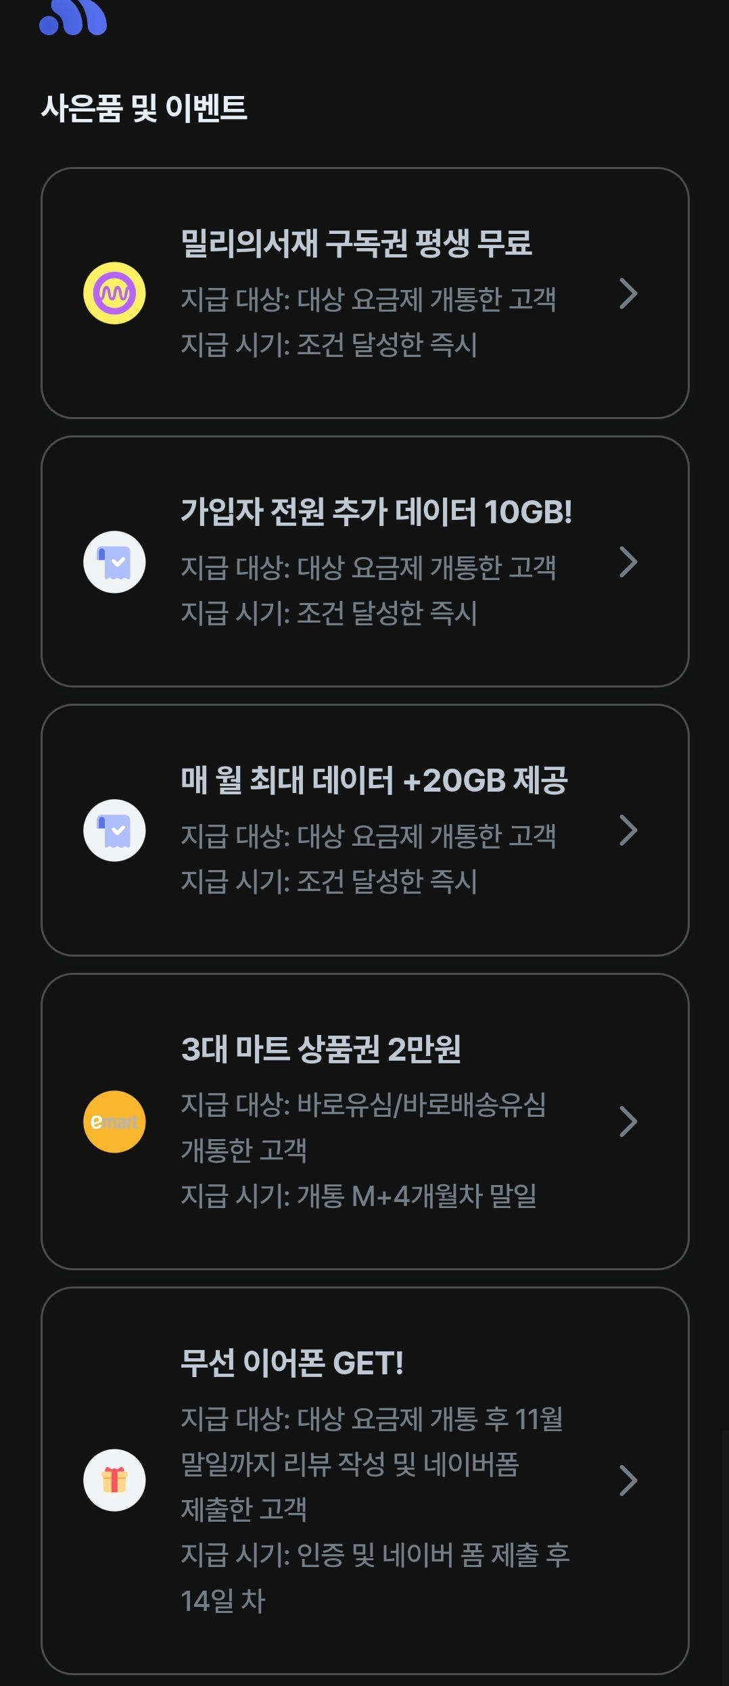Tap the Millie's Library yellow-purple icon
The height and width of the screenshot is (1686, 729).
click(x=114, y=293)
